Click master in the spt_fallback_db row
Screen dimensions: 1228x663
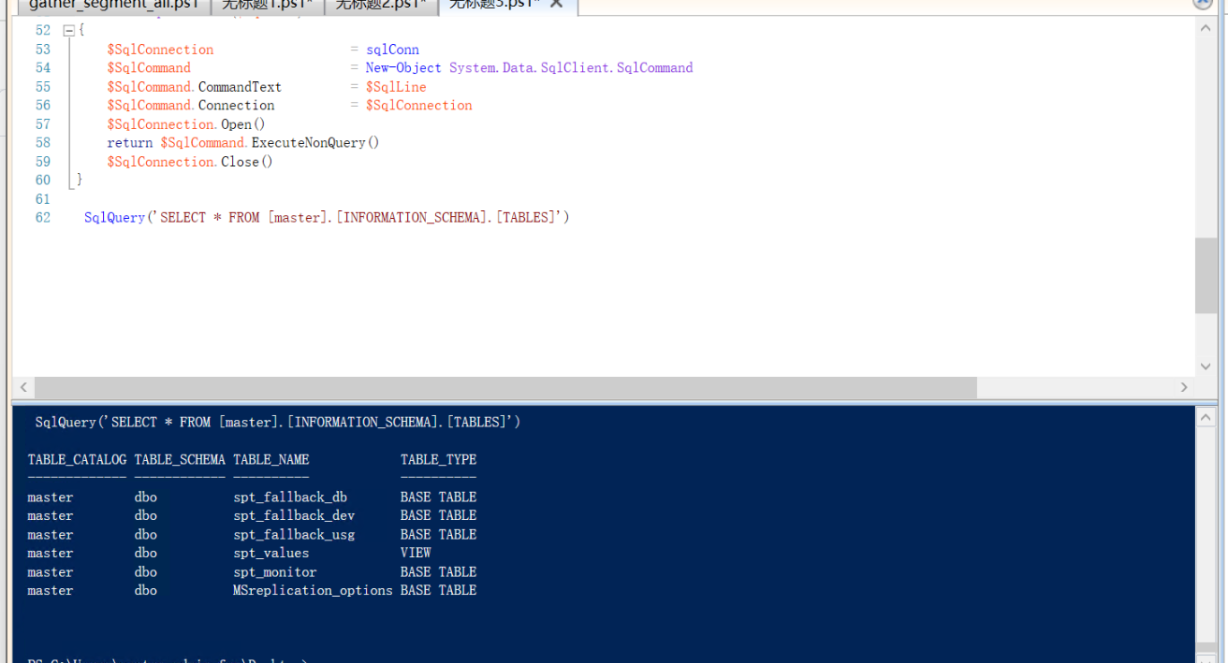(50, 497)
